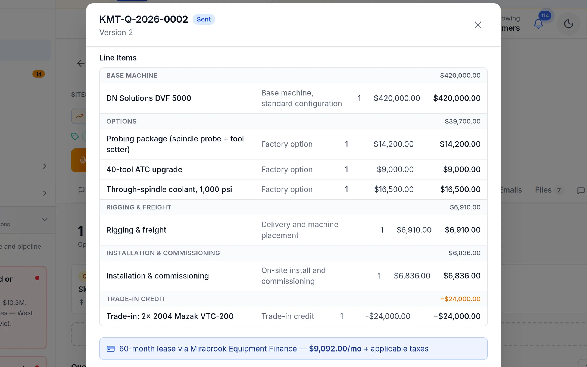Select the Trade-in: 2× 2004 Mazak VTC-200 row
Screen dimensions: 587x367
click(293, 316)
